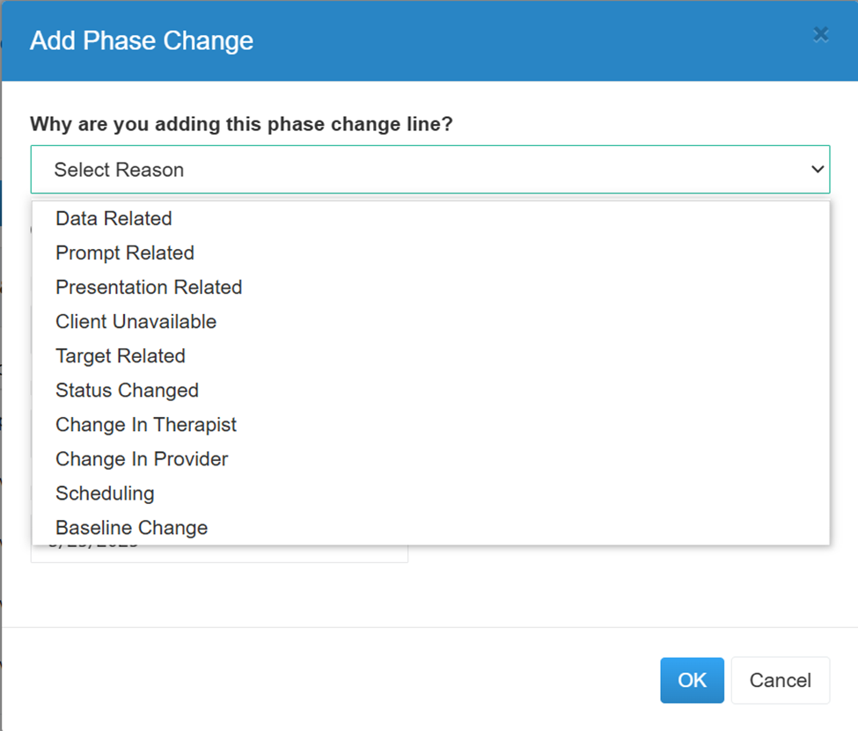Click the Select Reason dropdown chevron arrow
This screenshot has width=858, height=731.
click(818, 169)
